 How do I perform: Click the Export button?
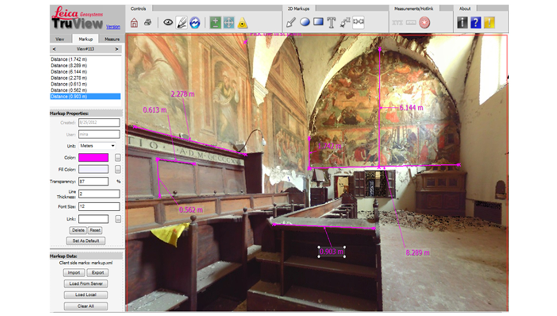[97, 273]
